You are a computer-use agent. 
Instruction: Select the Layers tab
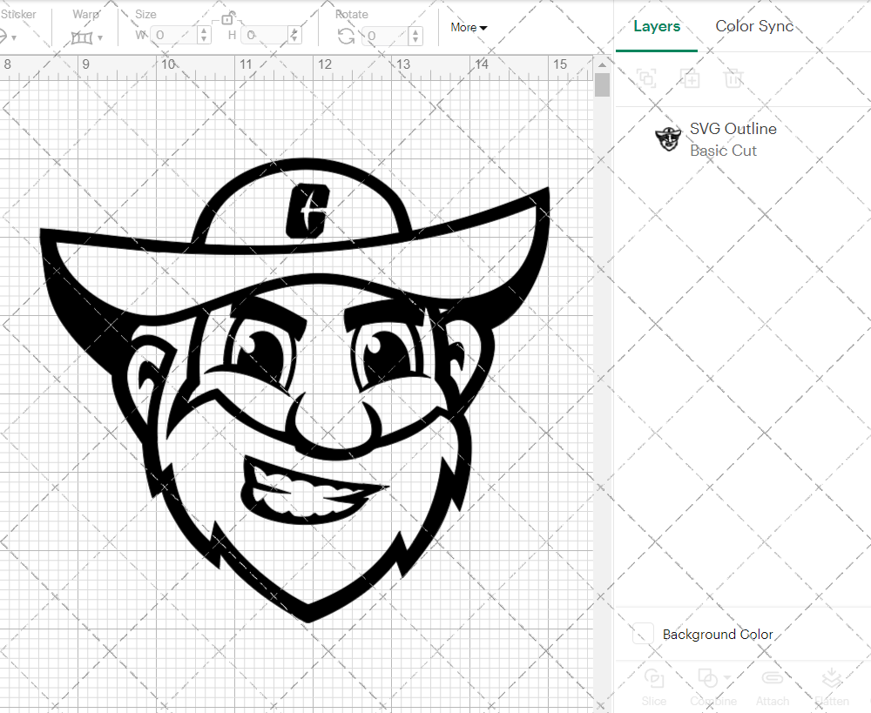[x=657, y=26]
